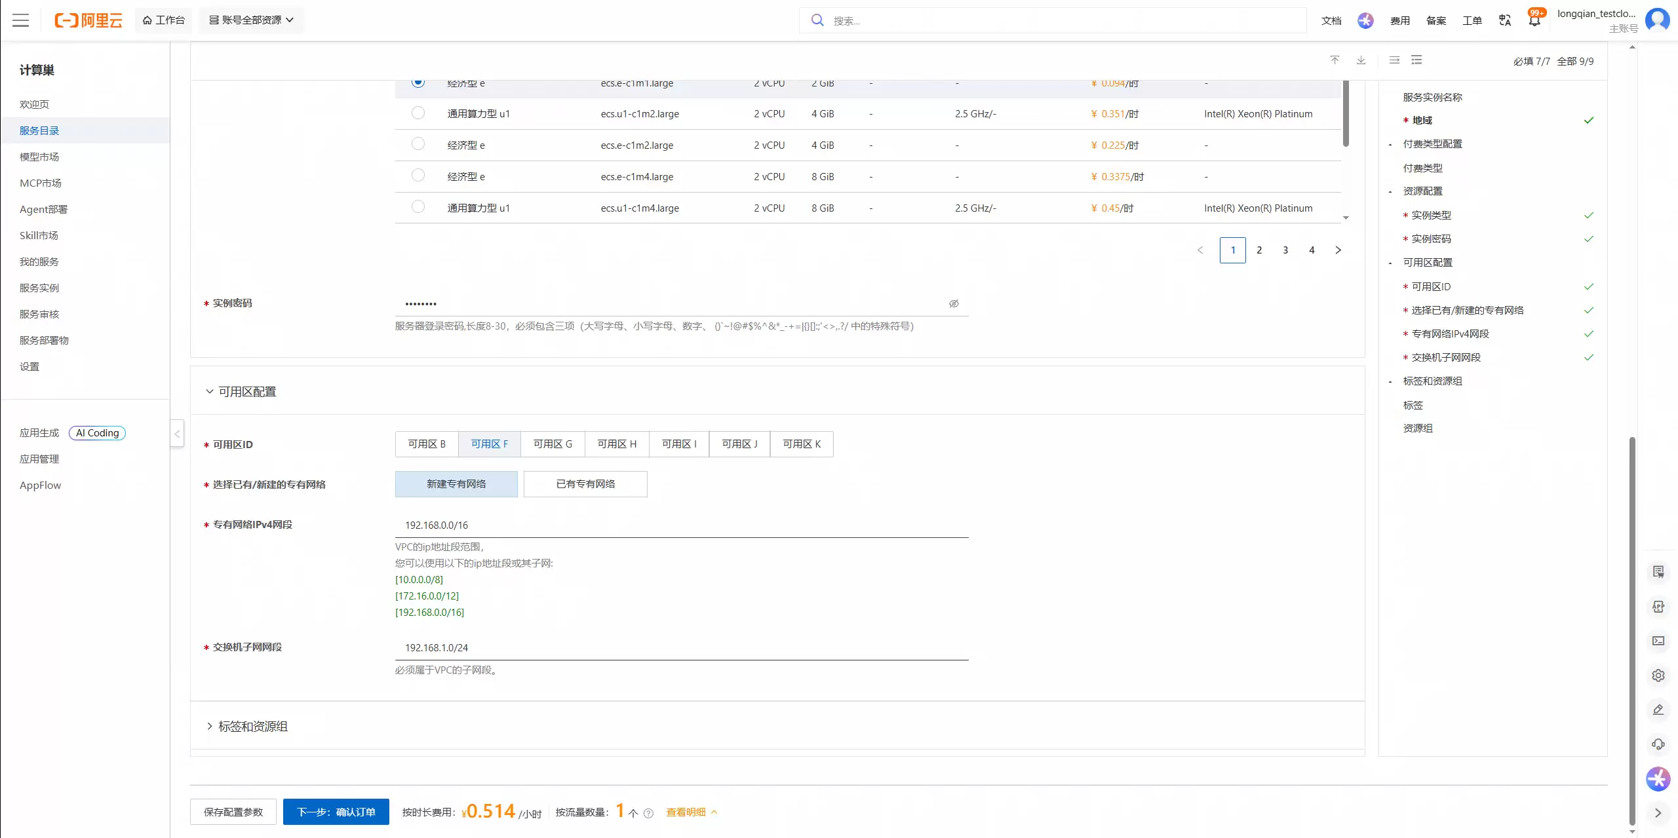
Task: Open MCP市场 in the sidebar
Action: coord(41,183)
